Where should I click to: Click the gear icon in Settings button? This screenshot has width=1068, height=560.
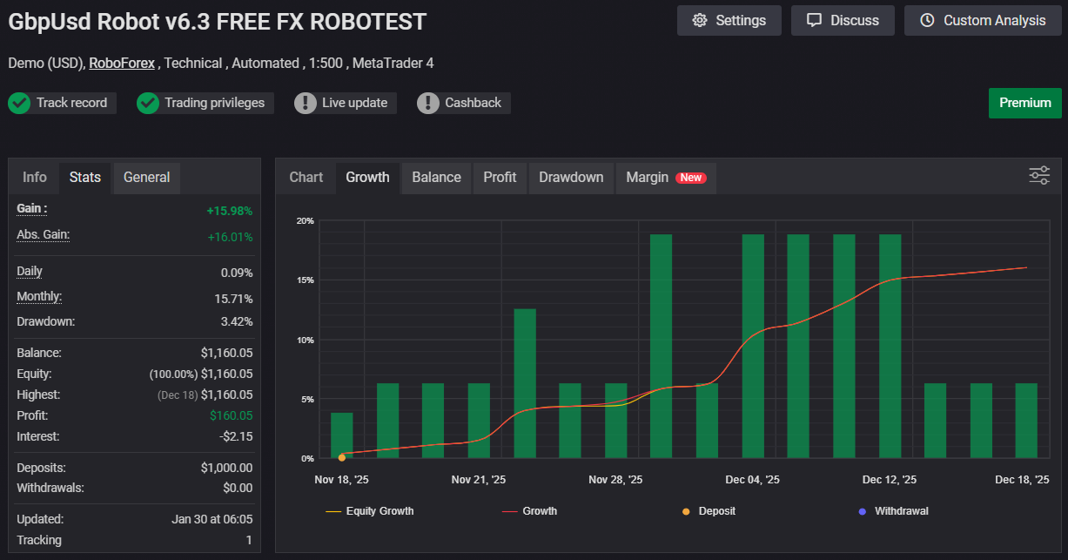(x=700, y=20)
